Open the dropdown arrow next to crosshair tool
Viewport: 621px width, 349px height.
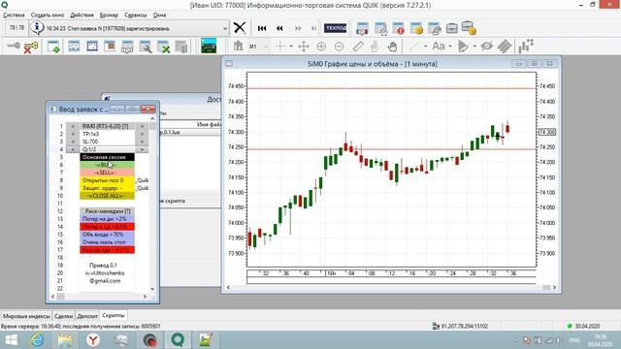click(291, 47)
